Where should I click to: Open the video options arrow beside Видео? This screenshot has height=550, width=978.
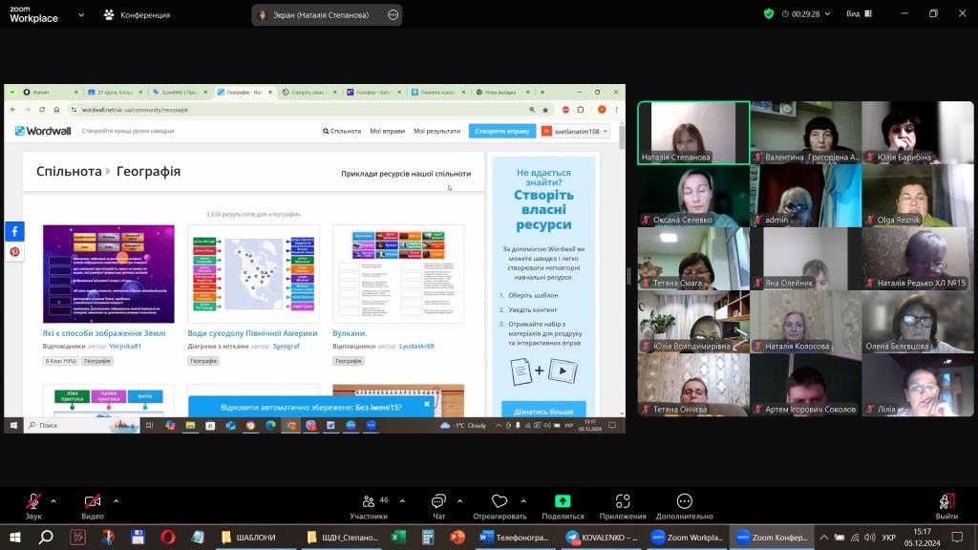tap(116, 500)
